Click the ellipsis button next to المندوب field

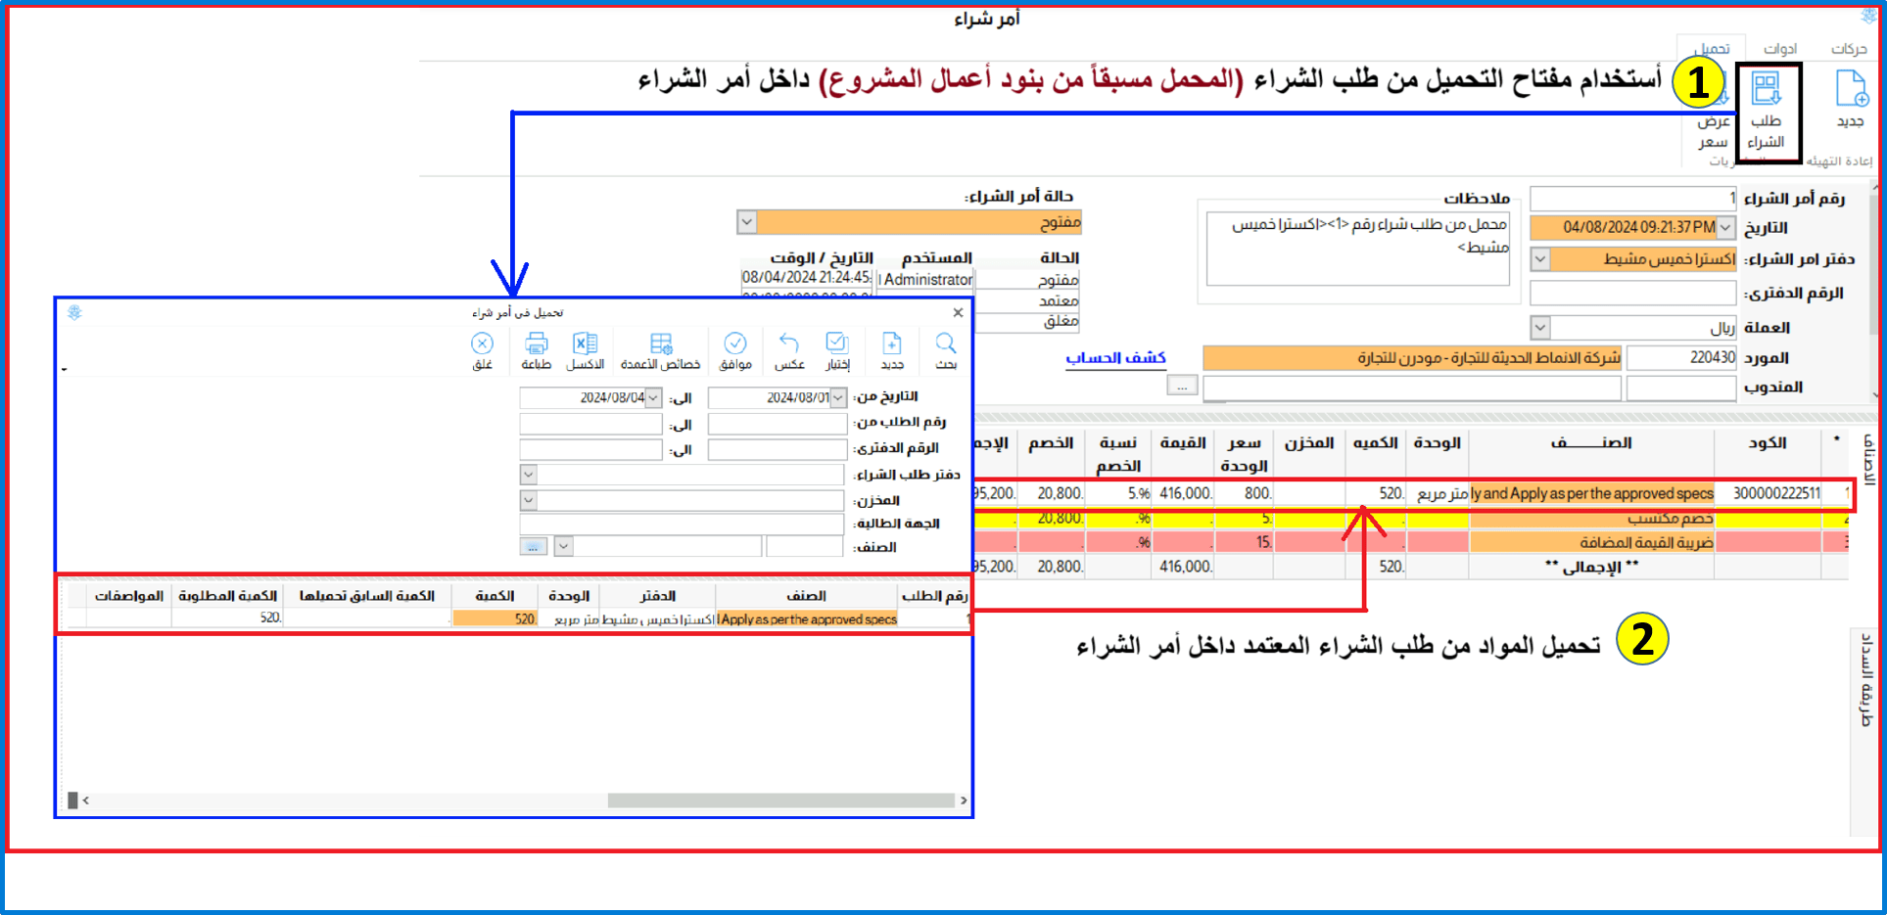[x=1182, y=387]
